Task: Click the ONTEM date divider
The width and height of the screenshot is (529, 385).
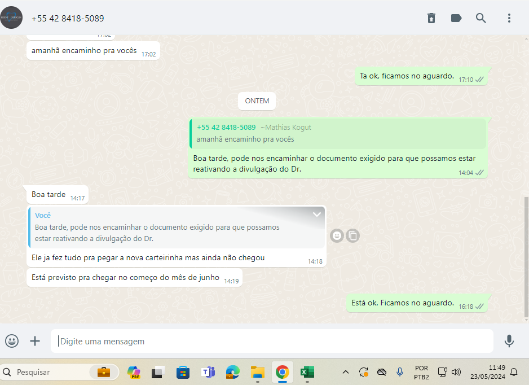Action: [257, 101]
